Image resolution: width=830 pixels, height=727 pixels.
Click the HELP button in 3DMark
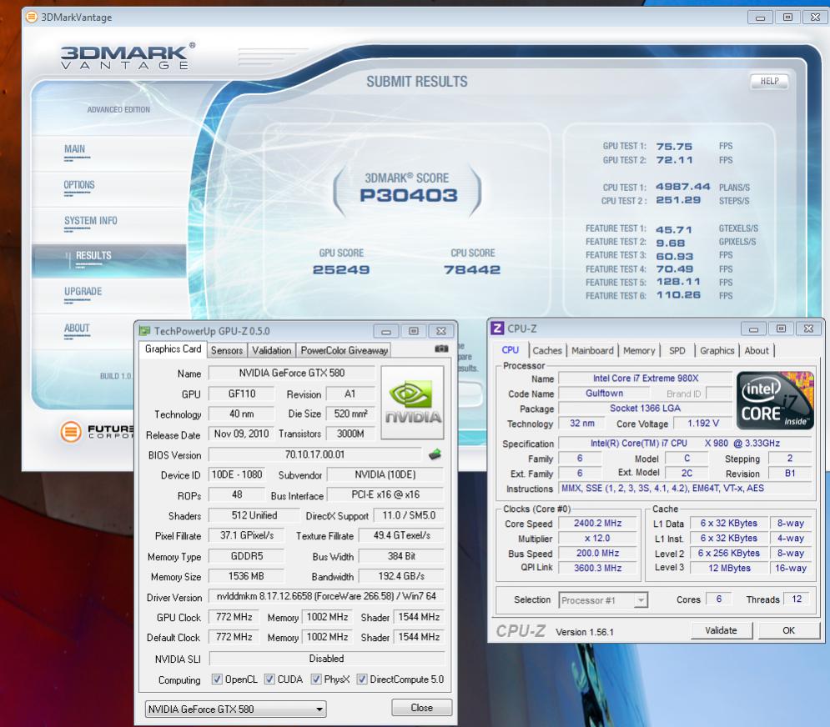(769, 81)
